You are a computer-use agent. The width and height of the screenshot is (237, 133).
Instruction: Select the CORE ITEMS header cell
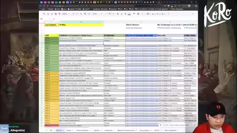(190, 35)
